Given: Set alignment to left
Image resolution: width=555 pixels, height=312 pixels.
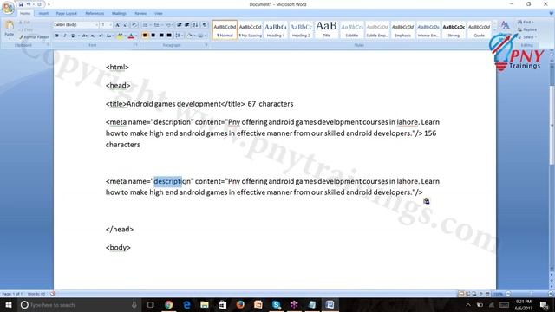Looking at the screenshot, I should (145, 36).
